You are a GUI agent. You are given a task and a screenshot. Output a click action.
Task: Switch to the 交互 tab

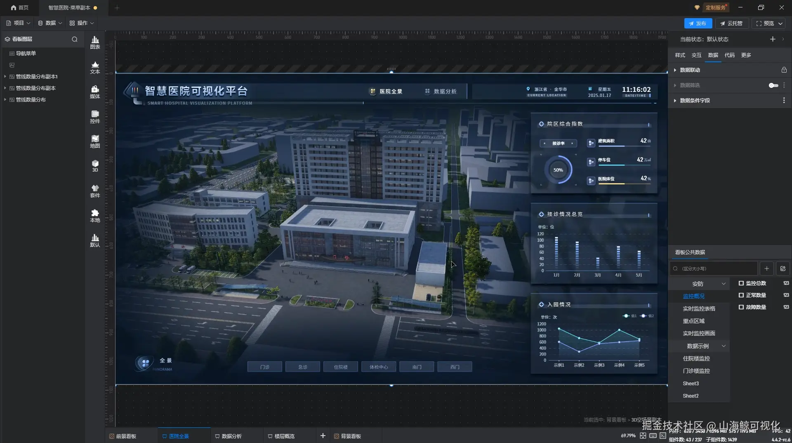coord(696,55)
